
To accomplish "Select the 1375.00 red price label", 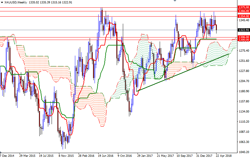I will (x=244, y=7).
